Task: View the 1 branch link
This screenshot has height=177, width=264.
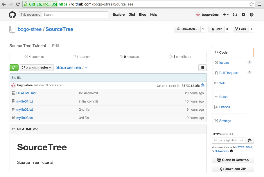Action: click(81, 57)
